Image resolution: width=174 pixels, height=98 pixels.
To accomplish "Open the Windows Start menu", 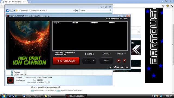I will coord(4,96).
